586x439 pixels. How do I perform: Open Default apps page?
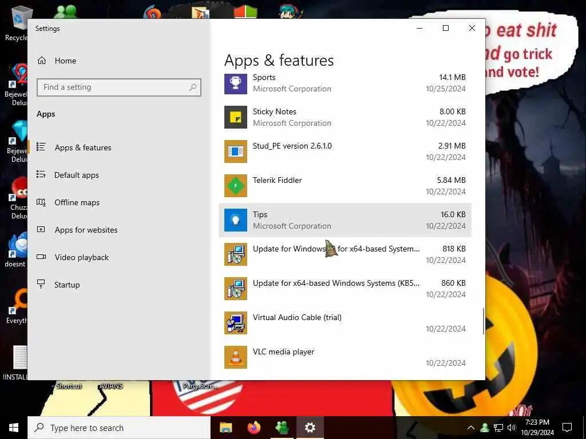[x=77, y=175]
